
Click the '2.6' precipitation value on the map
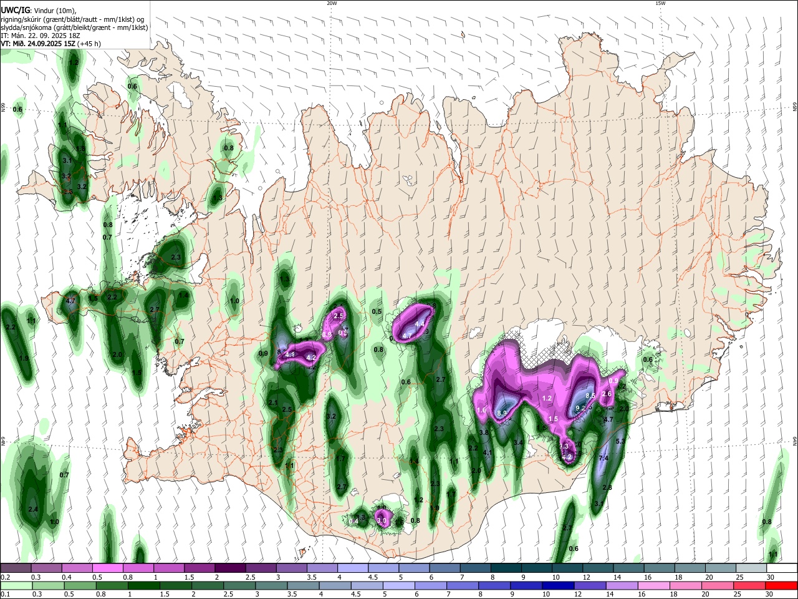click(x=607, y=393)
